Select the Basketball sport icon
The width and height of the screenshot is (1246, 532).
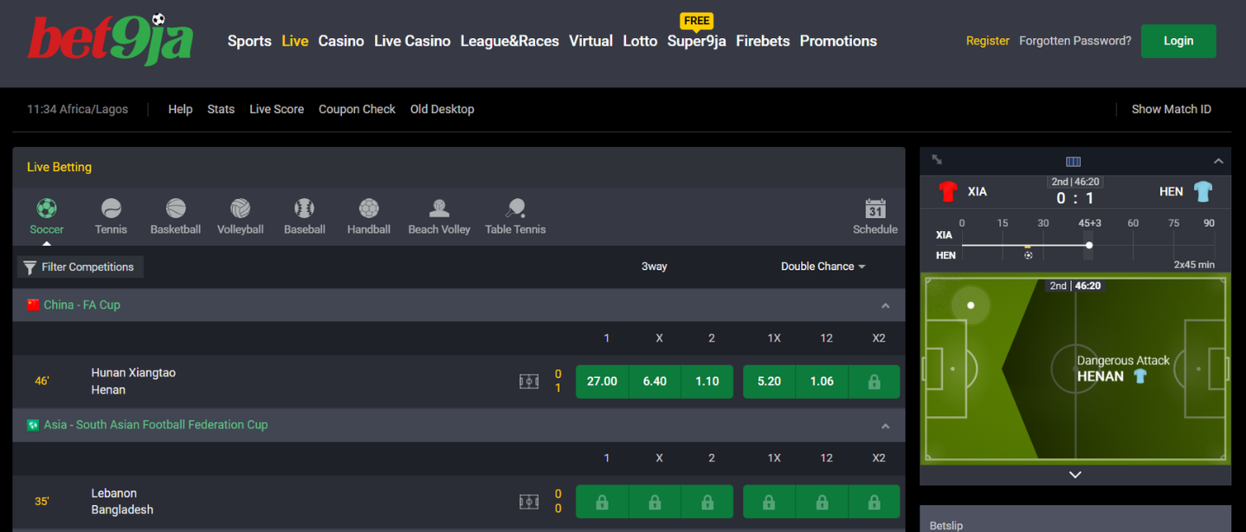pos(176,208)
